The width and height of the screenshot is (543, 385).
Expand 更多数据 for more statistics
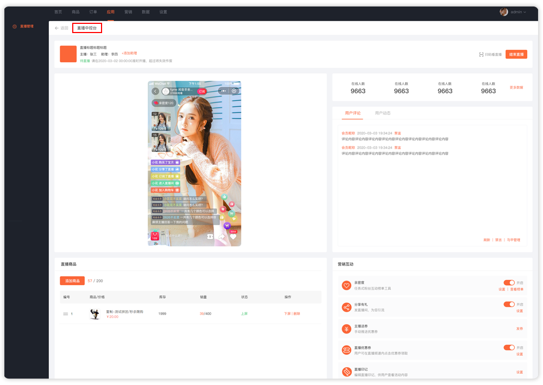tap(516, 87)
